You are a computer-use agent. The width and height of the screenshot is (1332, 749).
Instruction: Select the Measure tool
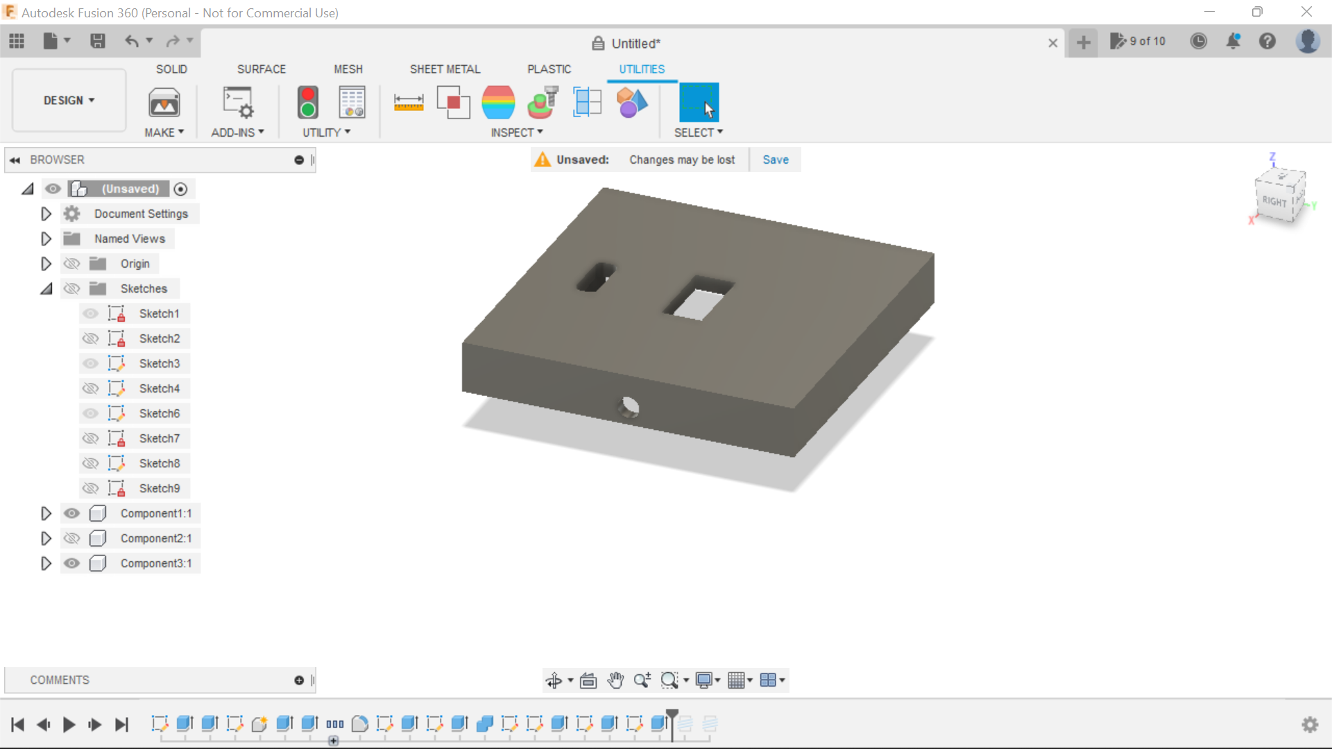[409, 102]
